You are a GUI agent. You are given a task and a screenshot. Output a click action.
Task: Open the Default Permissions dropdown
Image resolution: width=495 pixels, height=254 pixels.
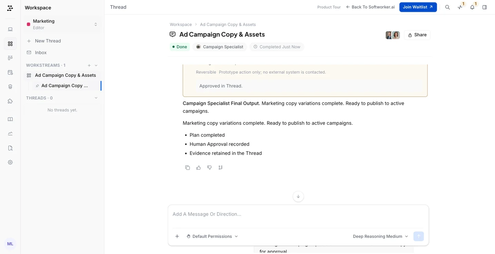[x=212, y=236]
